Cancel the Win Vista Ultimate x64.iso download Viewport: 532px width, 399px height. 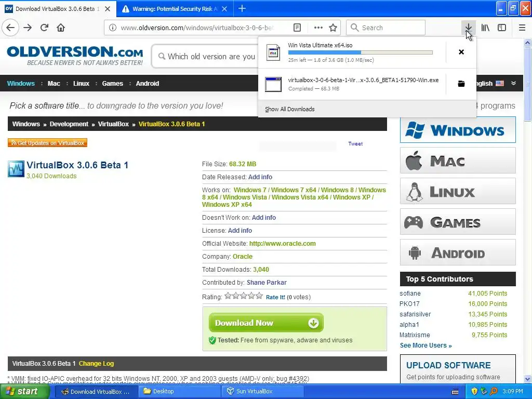pyautogui.click(x=461, y=52)
